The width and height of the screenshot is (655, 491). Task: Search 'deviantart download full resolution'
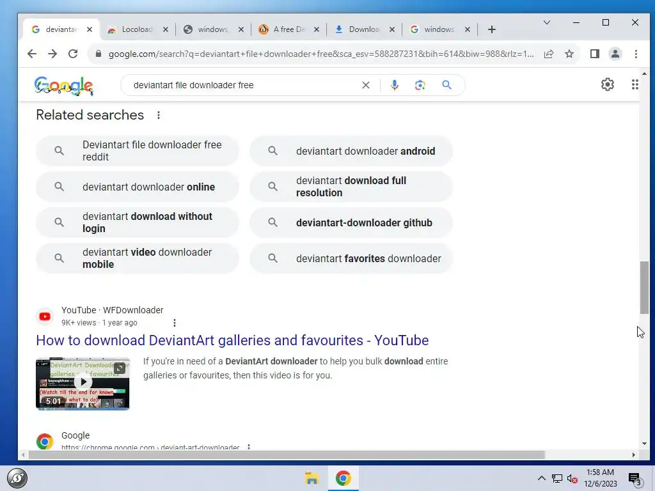(351, 187)
